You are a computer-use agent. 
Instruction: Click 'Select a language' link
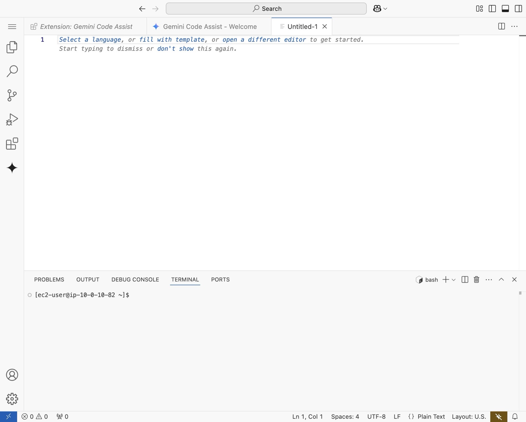(90, 40)
